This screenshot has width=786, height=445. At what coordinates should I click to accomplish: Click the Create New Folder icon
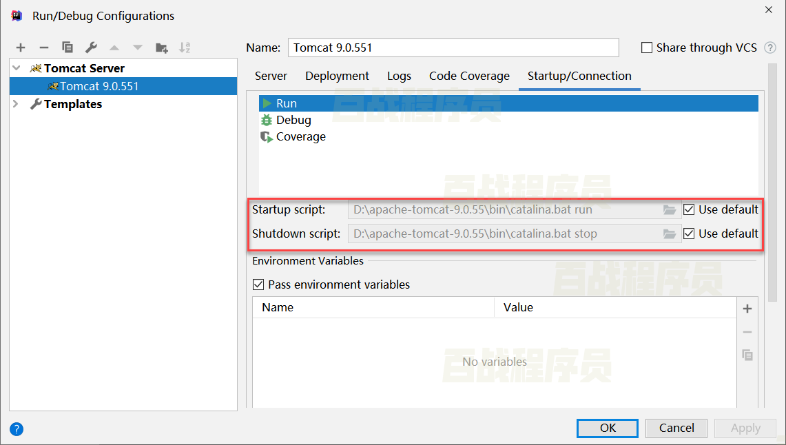click(161, 48)
